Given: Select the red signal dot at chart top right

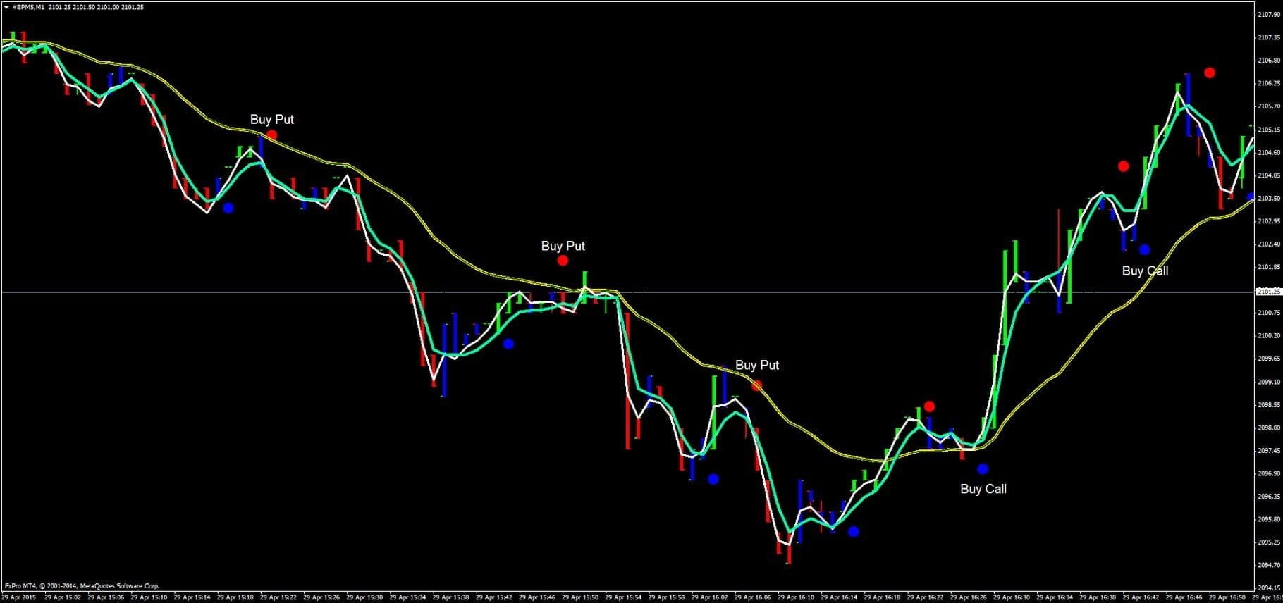Looking at the screenshot, I should click(x=1210, y=73).
